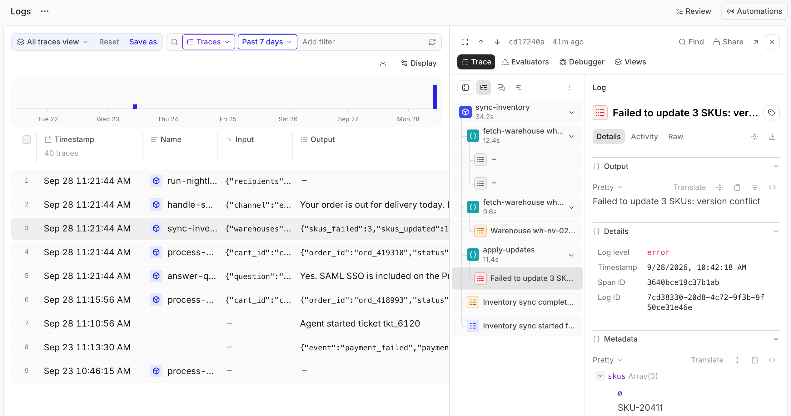This screenshot has height=416, width=791.
Task: Click the small Wed 23 histogram bar
Action: click(x=135, y=107)
